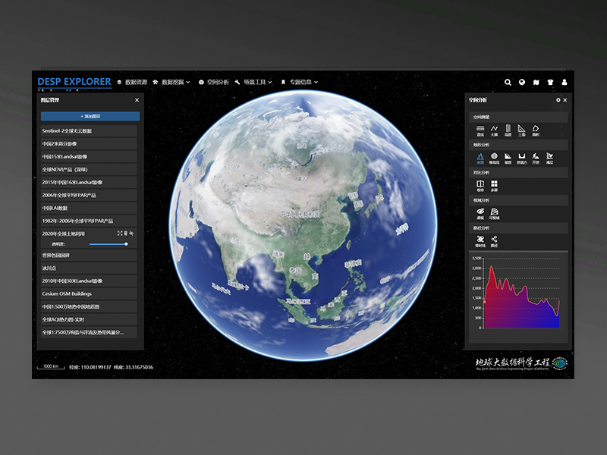The width and height of the screenshot is (607, 455).
Task: Select the 2015年中国16米Landsat影像 layer
Action: coord(89,182)
